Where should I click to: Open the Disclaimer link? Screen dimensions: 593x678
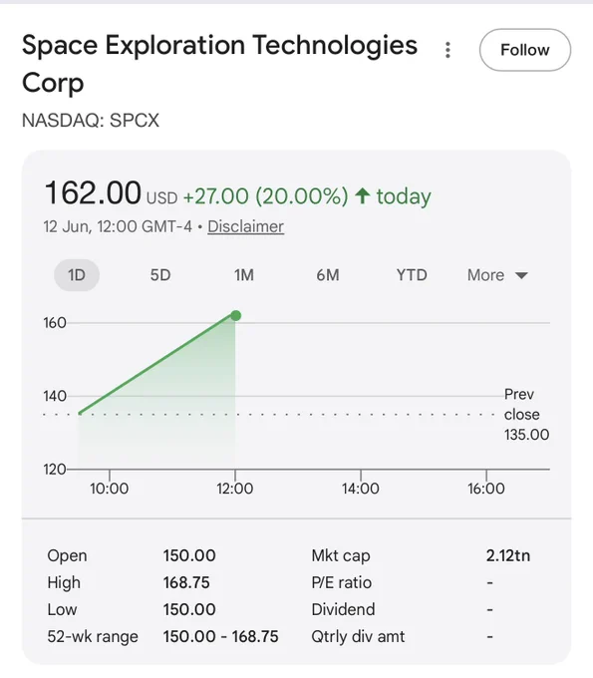[245, 226]
